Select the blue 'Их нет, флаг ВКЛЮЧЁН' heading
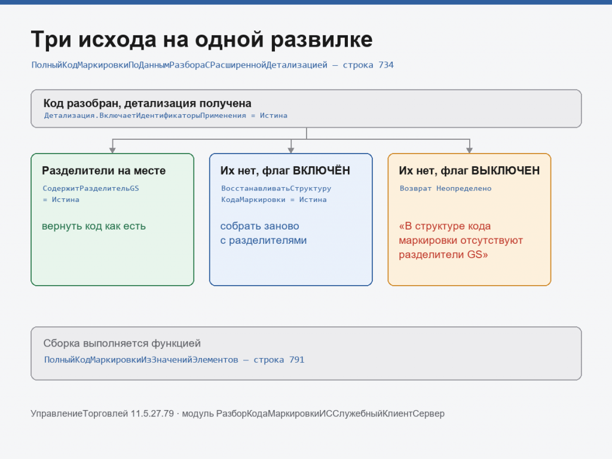The width and height of the screenshot is (612, 459). tap(285, 170)
